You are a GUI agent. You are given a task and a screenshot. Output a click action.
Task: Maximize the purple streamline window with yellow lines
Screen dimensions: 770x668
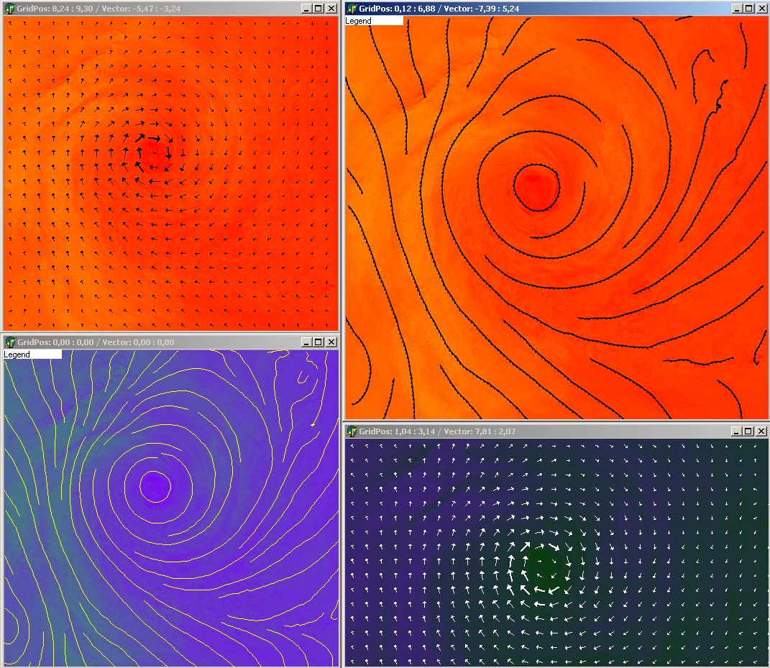318,342
